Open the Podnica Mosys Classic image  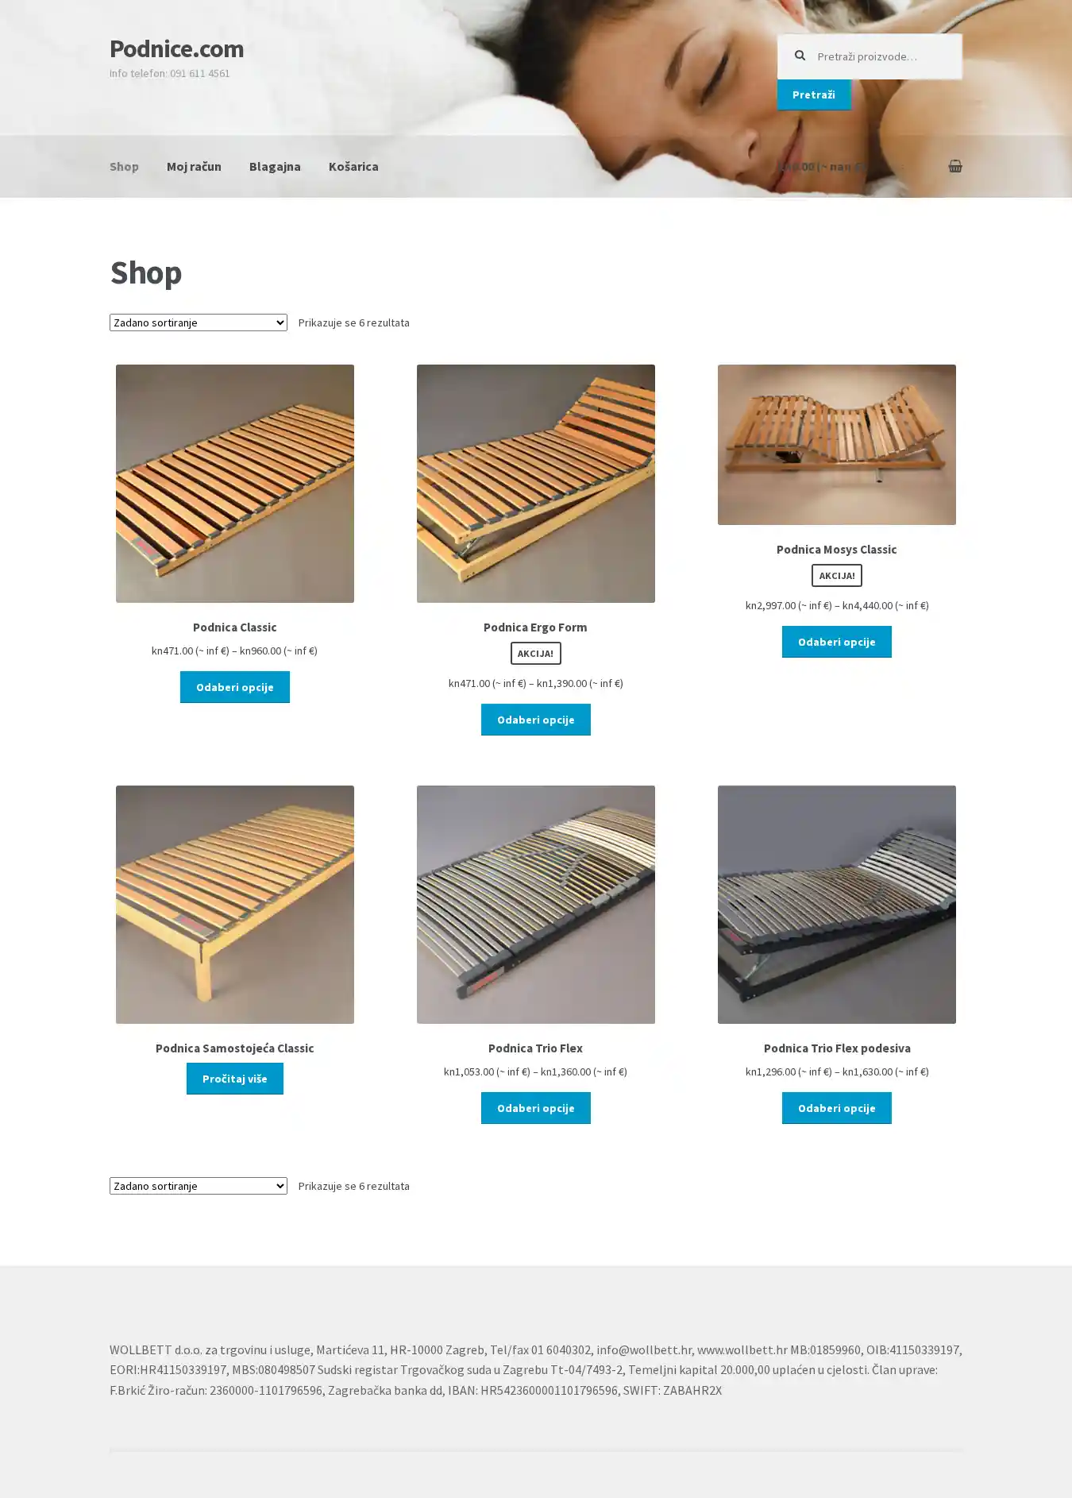coord(837,445)
